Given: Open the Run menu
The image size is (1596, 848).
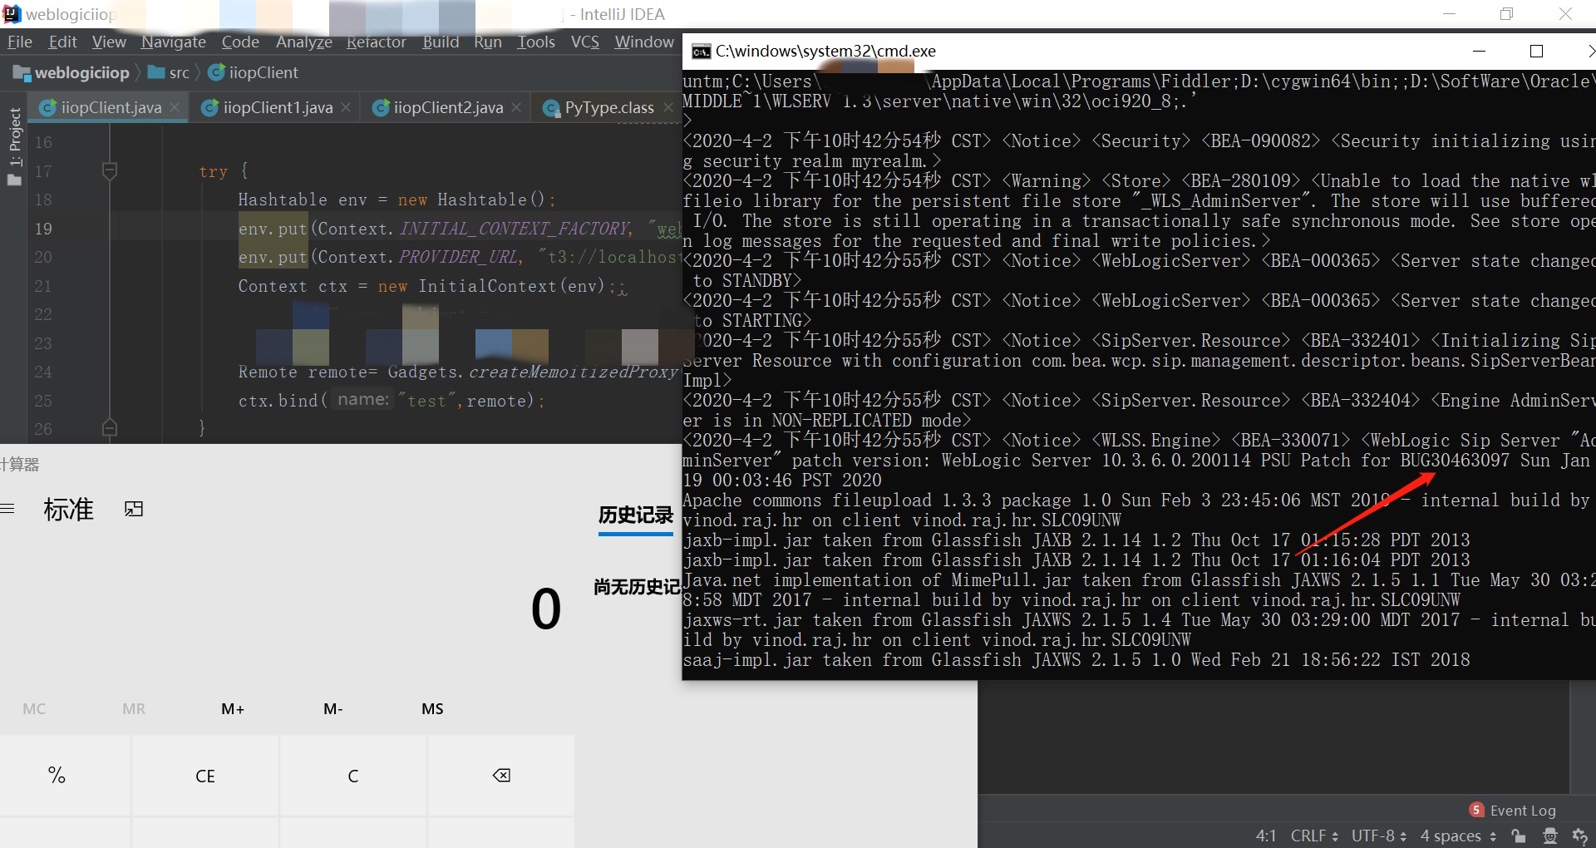Looking at the screenshot, I should tap(488, 42).
